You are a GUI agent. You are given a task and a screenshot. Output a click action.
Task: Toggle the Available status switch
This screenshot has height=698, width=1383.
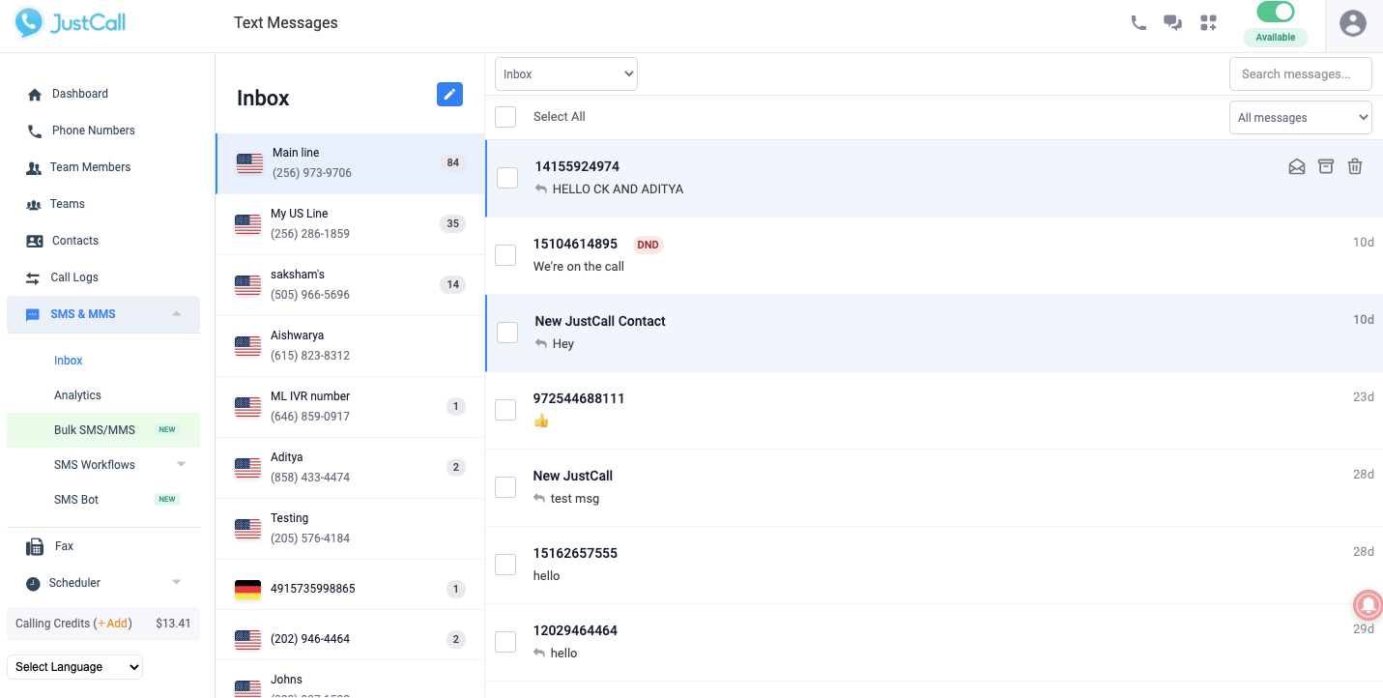[x=1275, y=13]
